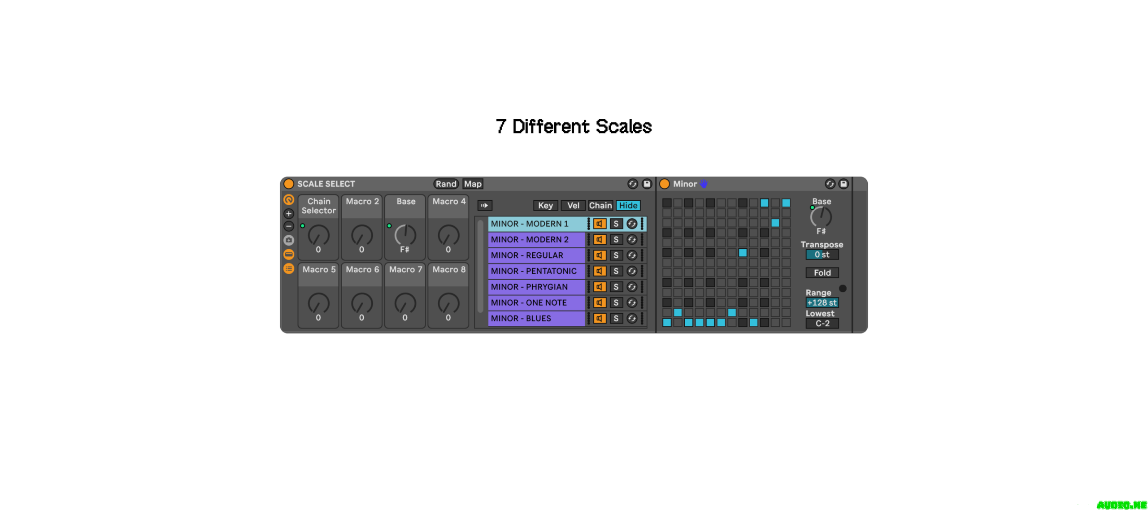This screenshot has height=510, width=1148.
Task: Click the Base macro knob showing F#
Action: pyautogui.click(x=405, y=235)
